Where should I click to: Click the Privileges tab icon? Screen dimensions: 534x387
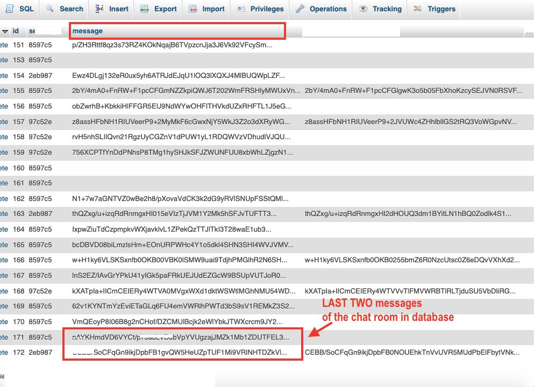coord(241,9)
